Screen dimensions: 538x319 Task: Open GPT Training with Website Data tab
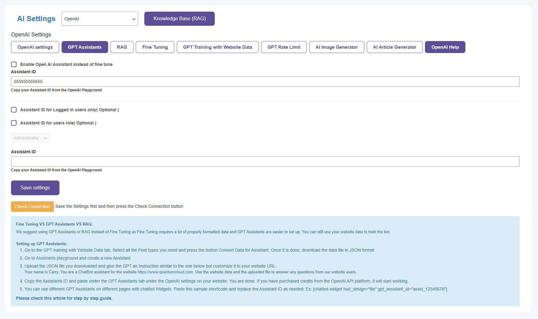[x=217, y=47]
